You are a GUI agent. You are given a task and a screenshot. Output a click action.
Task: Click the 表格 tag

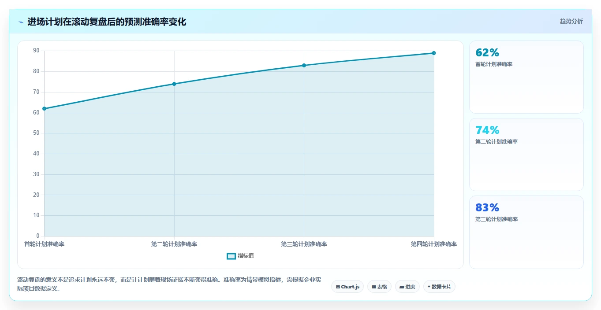pyautogui.click(x=379, y=287)
